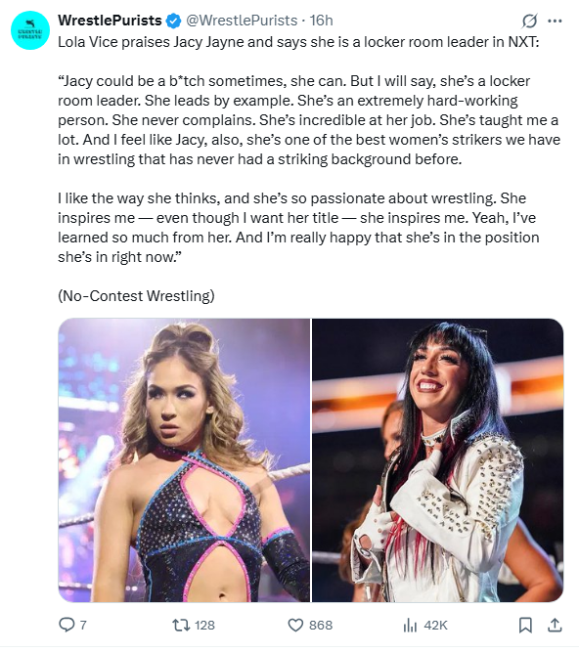579x652 pixels.
Task: Like the post with heart icon
Action: [295, 625]
